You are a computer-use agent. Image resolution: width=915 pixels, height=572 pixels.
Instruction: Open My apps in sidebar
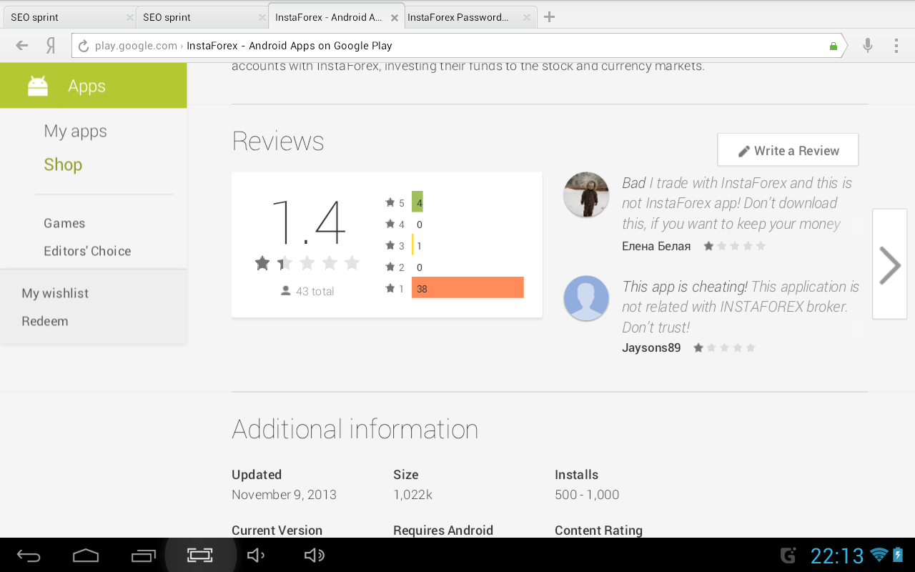coord(75,131)
